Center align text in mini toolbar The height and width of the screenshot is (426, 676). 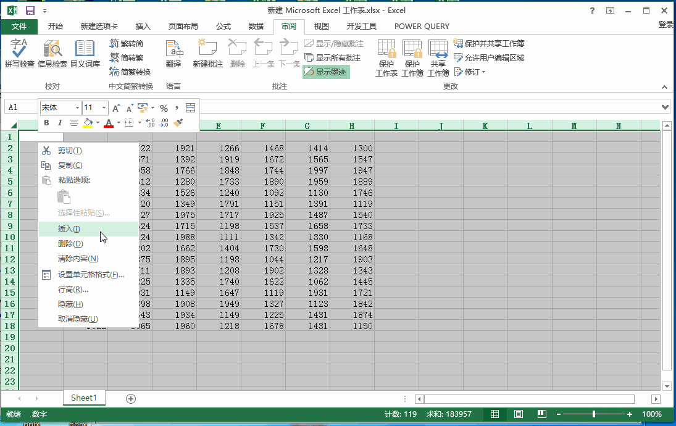tap(73, 123)
